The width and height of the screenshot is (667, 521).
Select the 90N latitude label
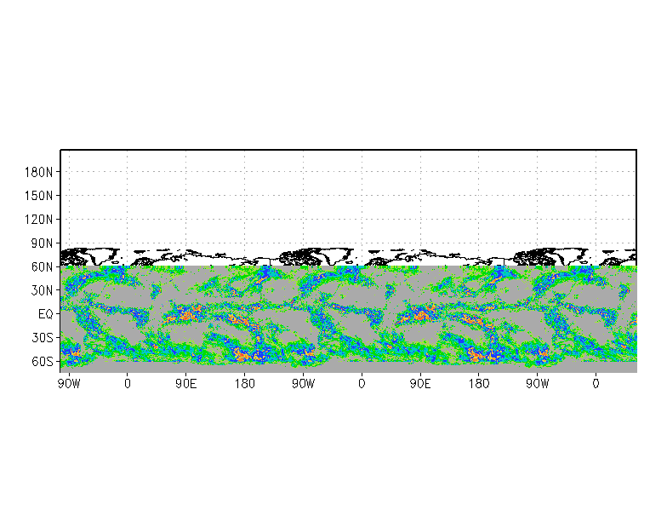[x=42, y=243]
